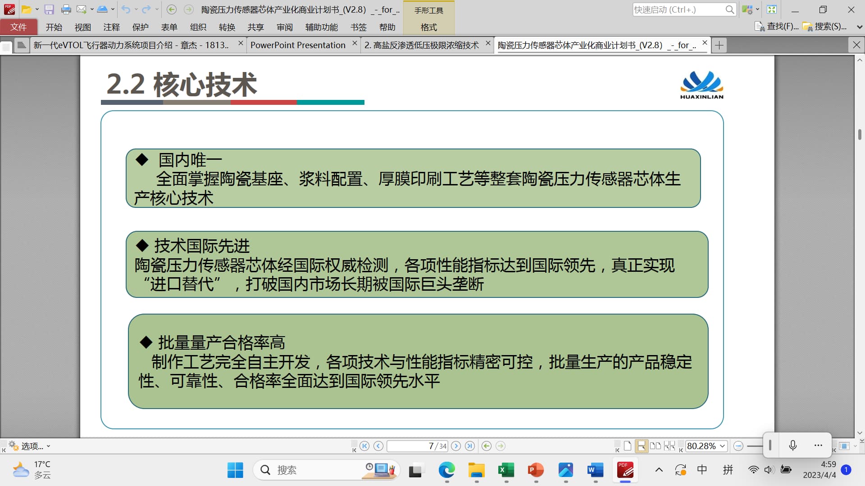Click the Print icon in quick toolbar
This screenshot has height=486, width=865.
coord(66,9)
